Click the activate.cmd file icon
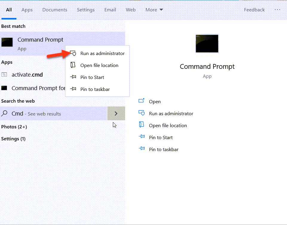This screenshot has width=287, height=225. tap(4, 75)
